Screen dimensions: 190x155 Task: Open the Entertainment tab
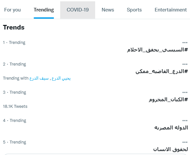click(171, 10)
